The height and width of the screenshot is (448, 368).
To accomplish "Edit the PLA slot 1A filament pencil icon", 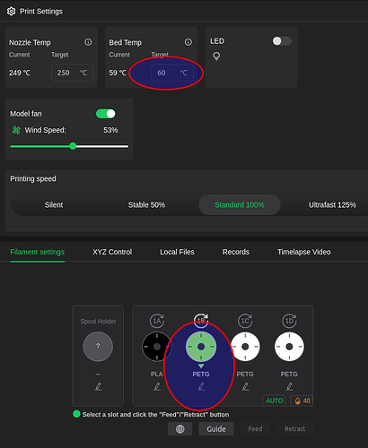I will [x=157, y=387].
